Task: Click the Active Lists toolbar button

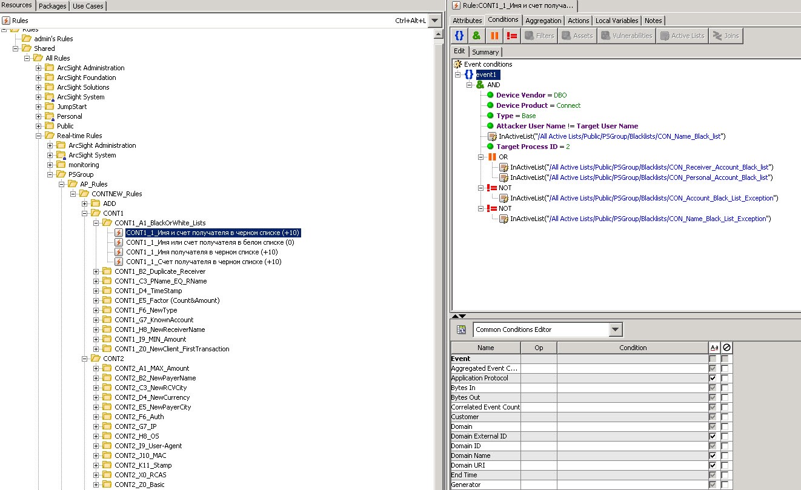Action: coord(682,36)
